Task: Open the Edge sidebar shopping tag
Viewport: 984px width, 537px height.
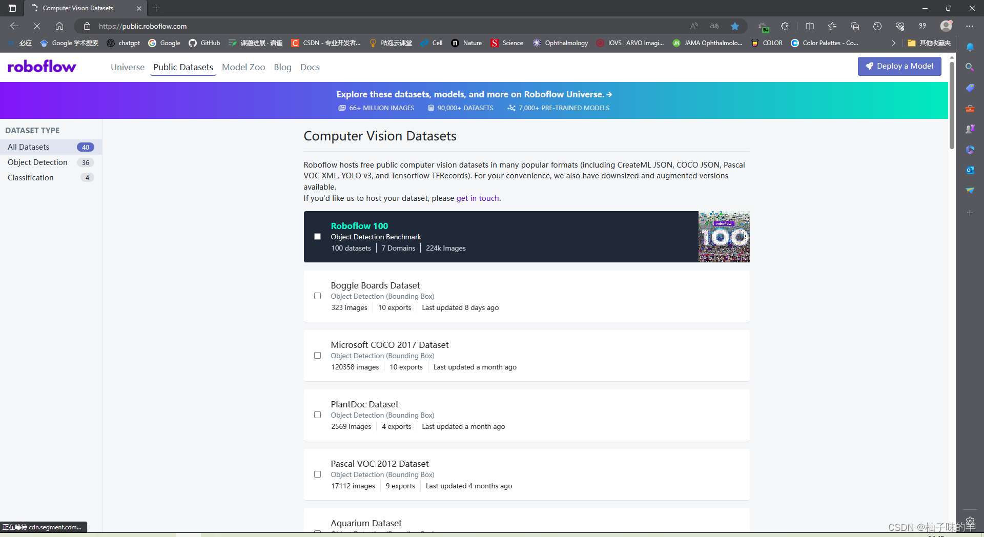Action: click(970, 88)
